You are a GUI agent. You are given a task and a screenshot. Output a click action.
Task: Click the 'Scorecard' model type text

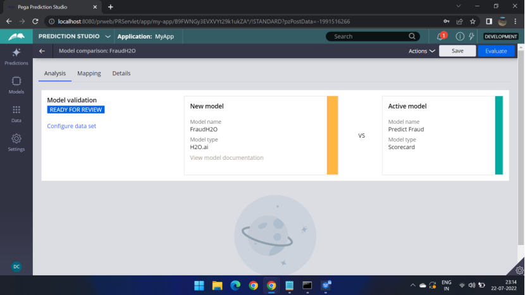click(402, 147)
